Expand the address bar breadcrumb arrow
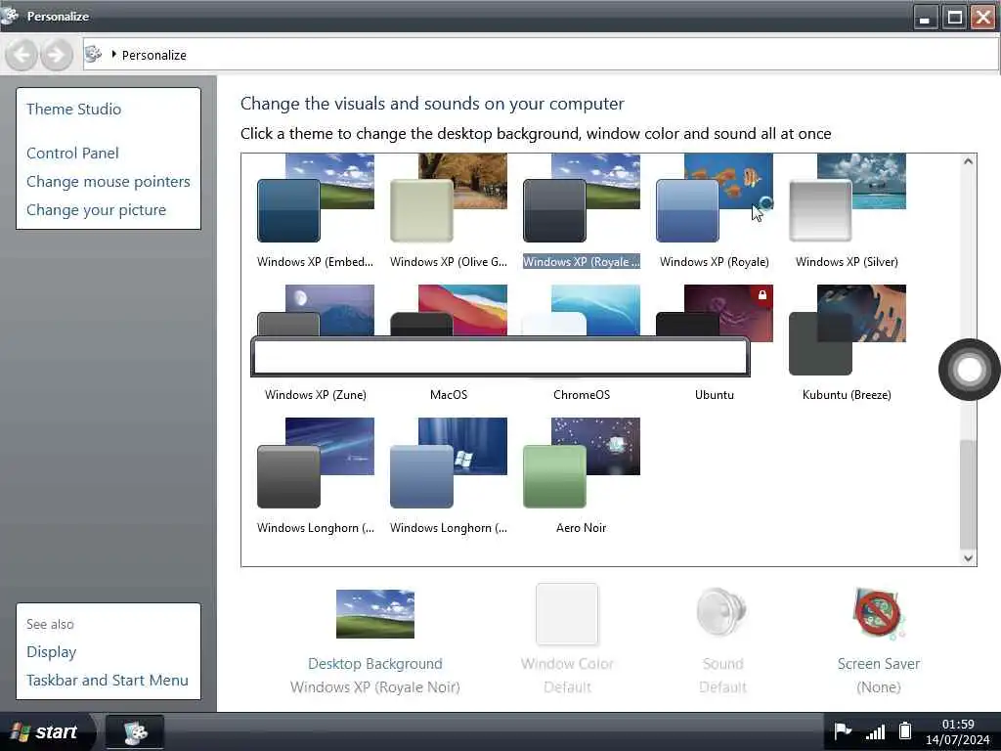 pyautogui.click(x=113, y=55)
